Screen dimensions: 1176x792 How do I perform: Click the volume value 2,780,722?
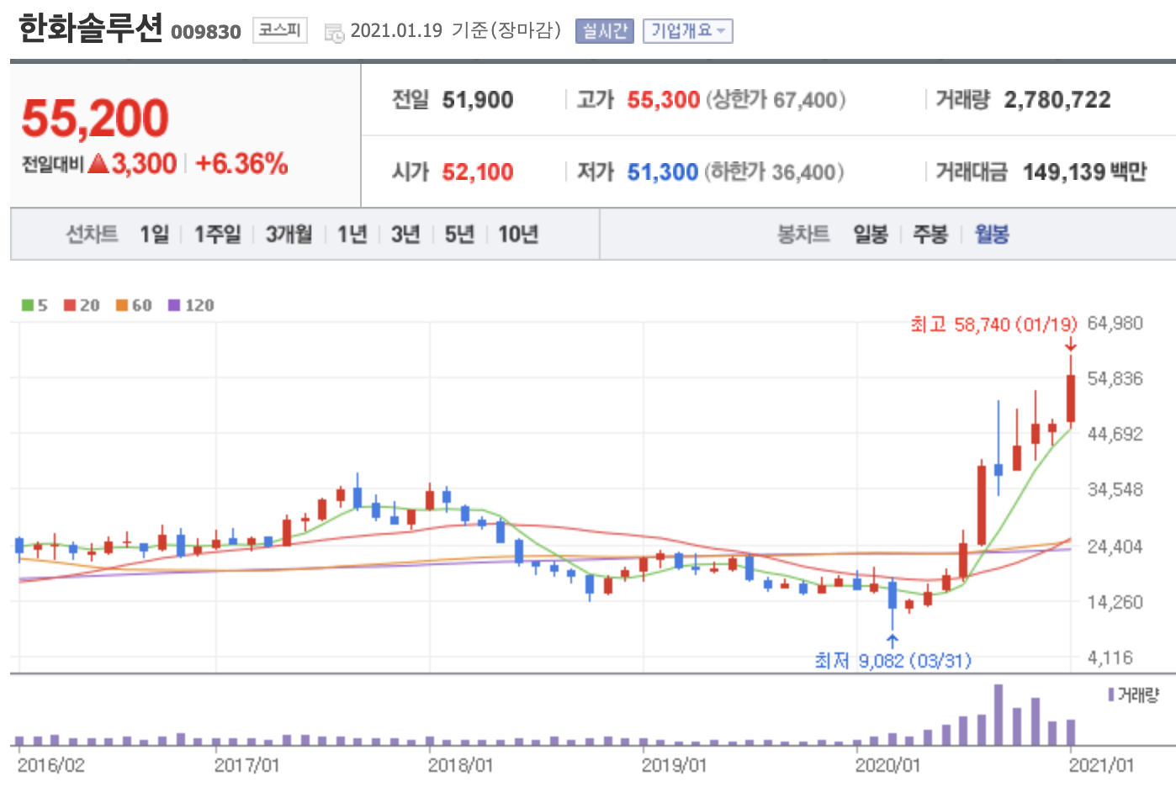1057,100
